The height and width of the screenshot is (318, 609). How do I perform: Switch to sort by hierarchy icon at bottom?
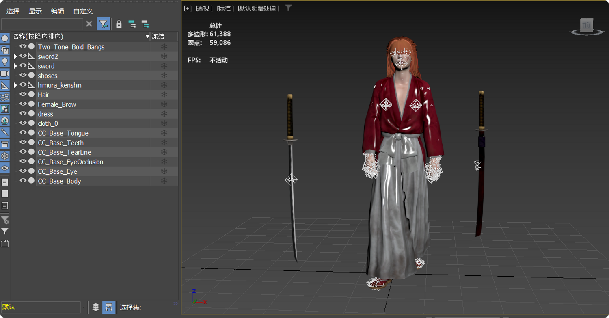[109, 307]
